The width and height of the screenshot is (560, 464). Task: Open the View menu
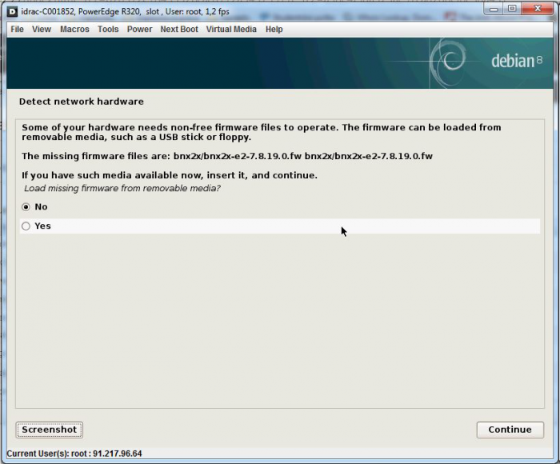click(x=42, y=30)
